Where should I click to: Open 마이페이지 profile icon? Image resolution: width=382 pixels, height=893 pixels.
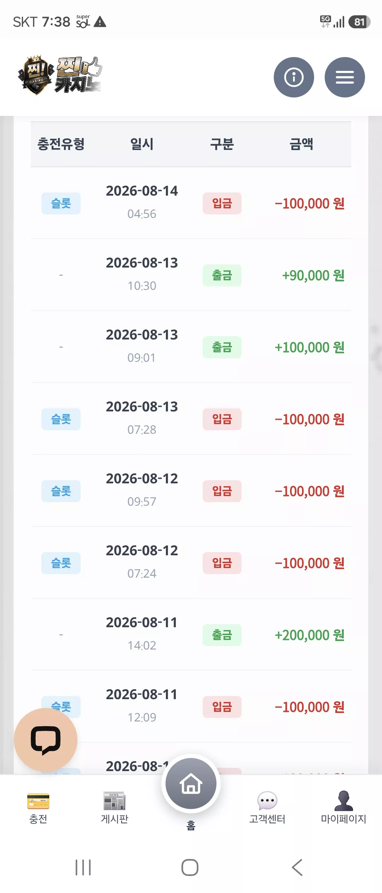(x=343, y=801)
